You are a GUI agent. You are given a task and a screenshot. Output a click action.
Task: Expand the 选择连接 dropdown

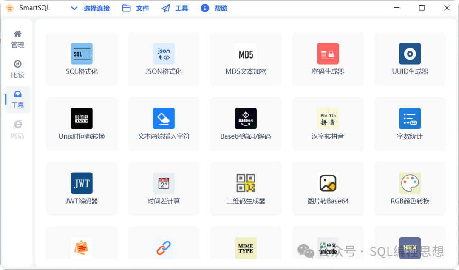90,8
